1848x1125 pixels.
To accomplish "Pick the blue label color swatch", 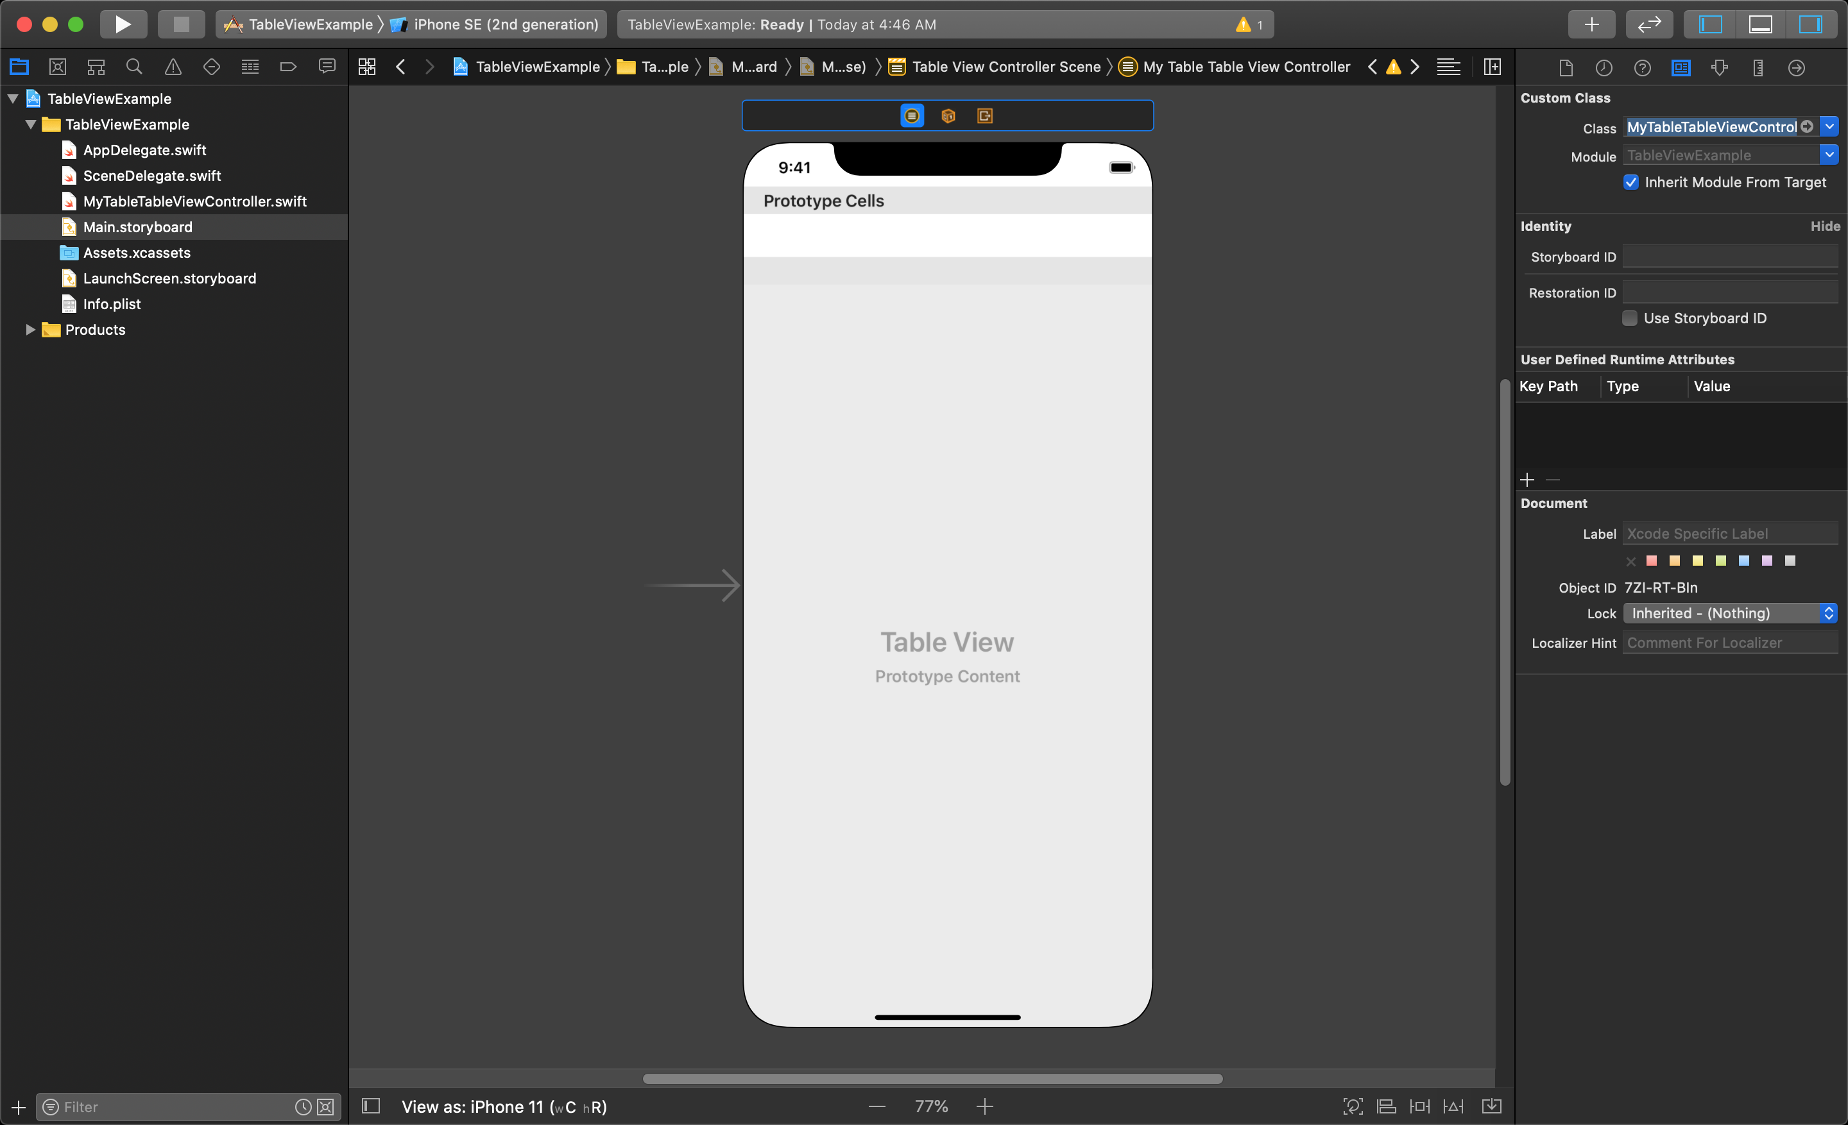I will [1744, 561].
